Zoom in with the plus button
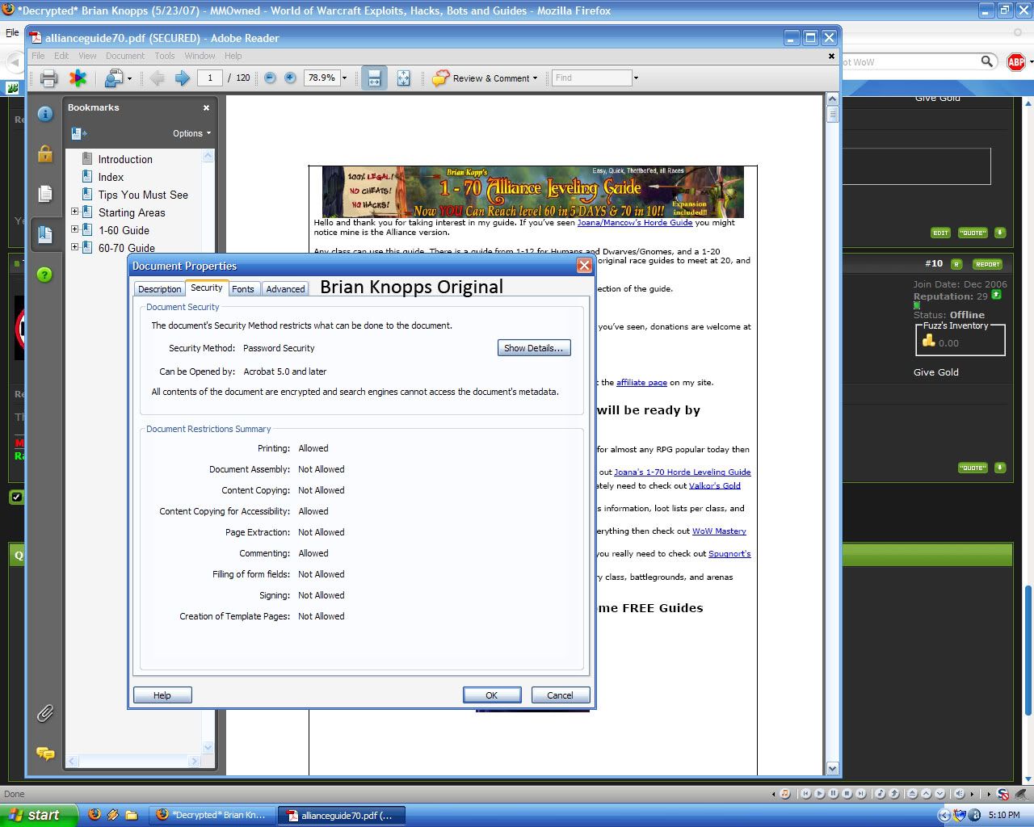This screenshot has height=827, width=1034. click(x=290, y=78)
